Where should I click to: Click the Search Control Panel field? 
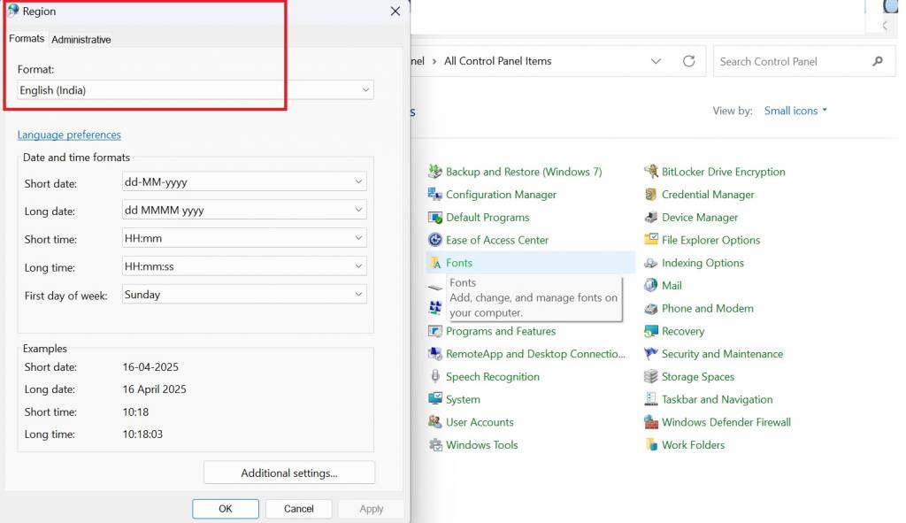click(792, 62)
